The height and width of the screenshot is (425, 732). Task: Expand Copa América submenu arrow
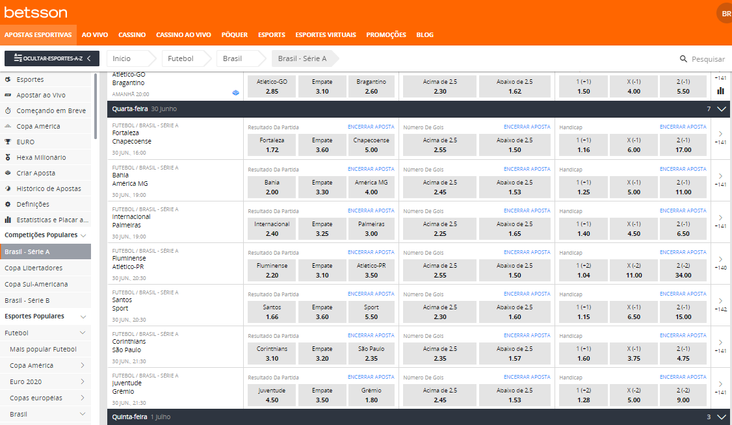tap(83, 365)
